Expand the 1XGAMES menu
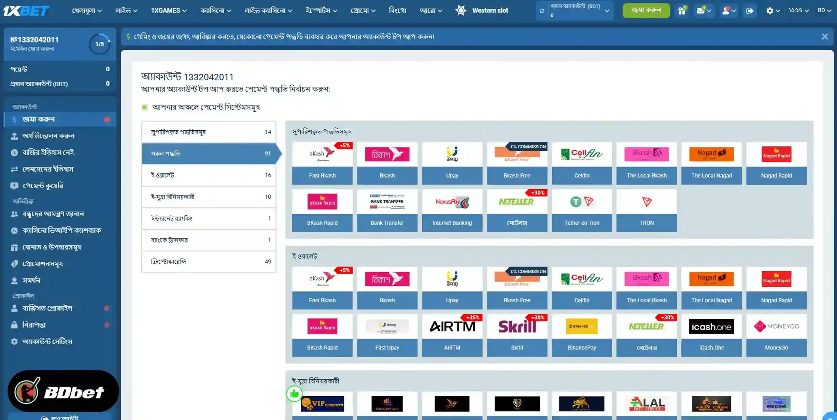The image size is (837, 420). pos(169,11)
